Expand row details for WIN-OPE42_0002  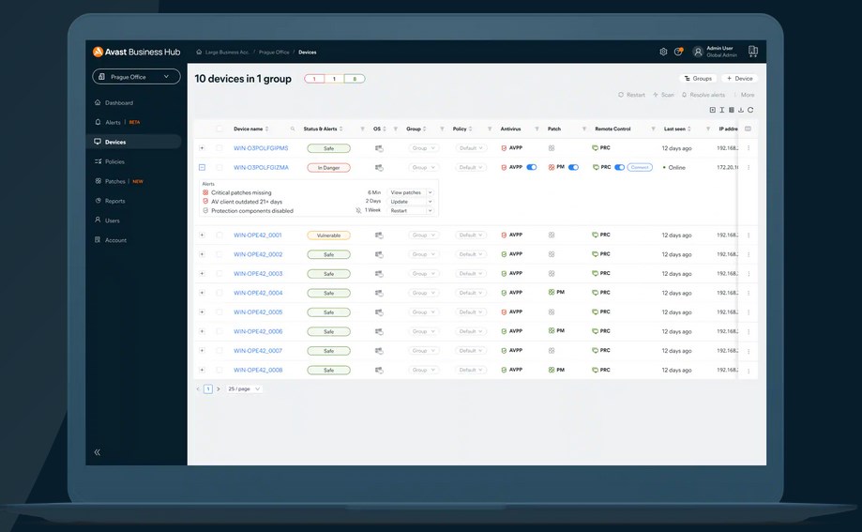(x=202, y=254)
